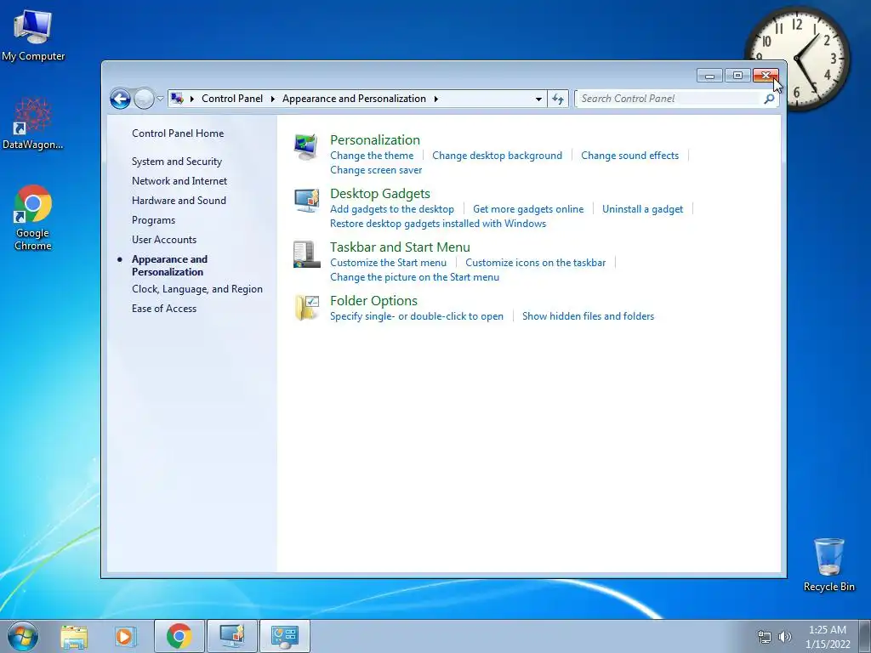Select the Recycle Bin icon
This screenshot has width=871, height=653.
click(828, 565)
